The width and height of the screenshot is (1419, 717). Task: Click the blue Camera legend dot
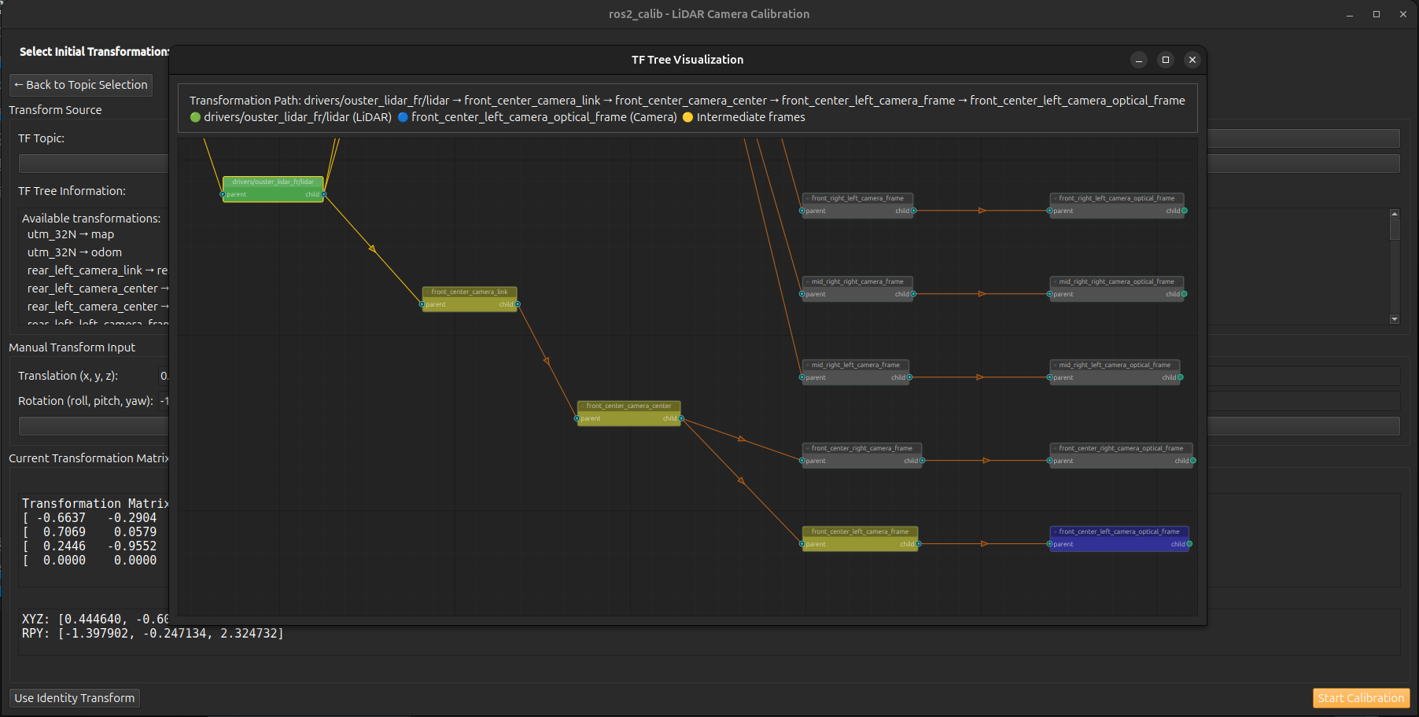(x=403, y=117)
